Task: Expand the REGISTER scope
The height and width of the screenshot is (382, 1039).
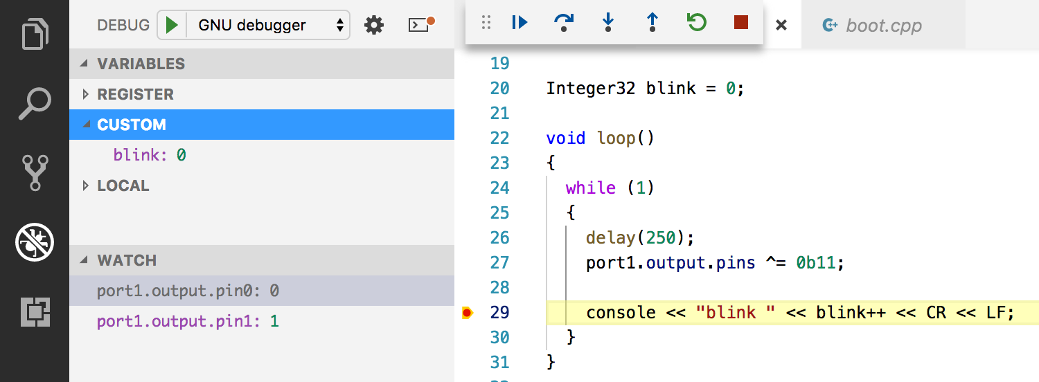Action: point(262,94)
